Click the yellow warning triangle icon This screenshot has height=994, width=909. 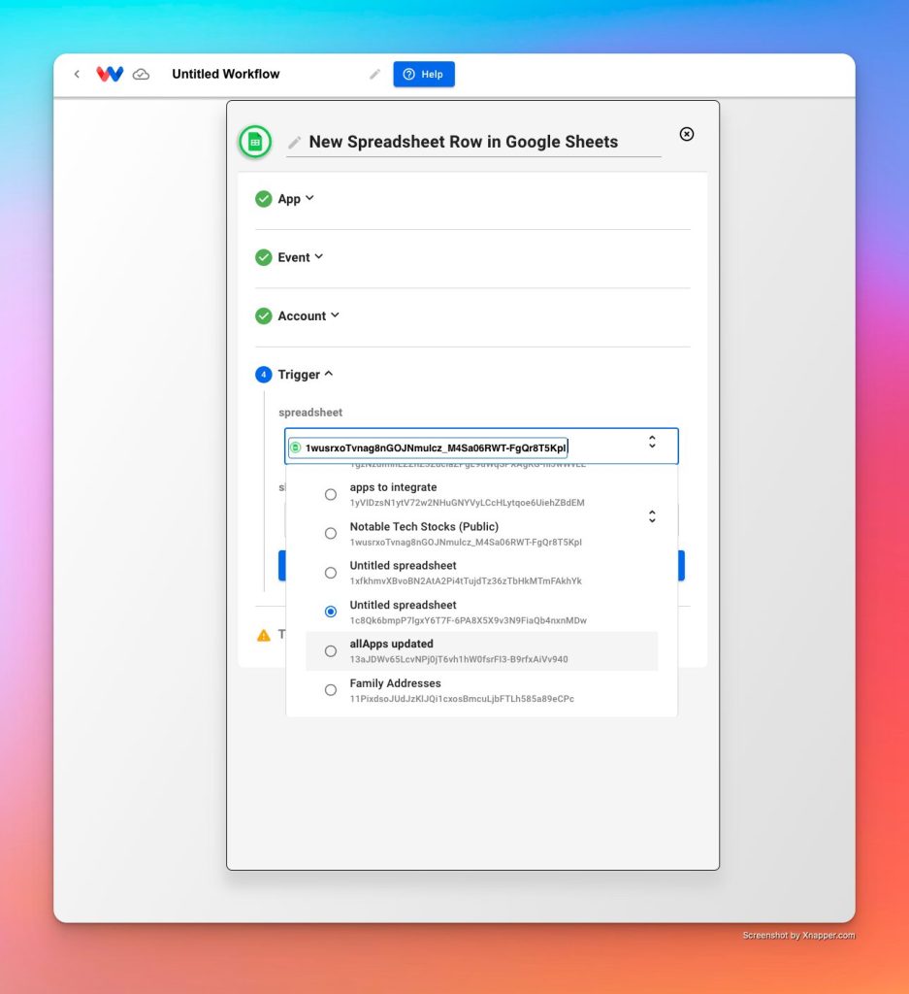coord(264,635)
